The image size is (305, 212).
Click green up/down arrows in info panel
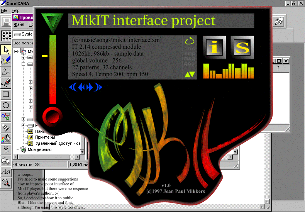[x=190, y=74]
